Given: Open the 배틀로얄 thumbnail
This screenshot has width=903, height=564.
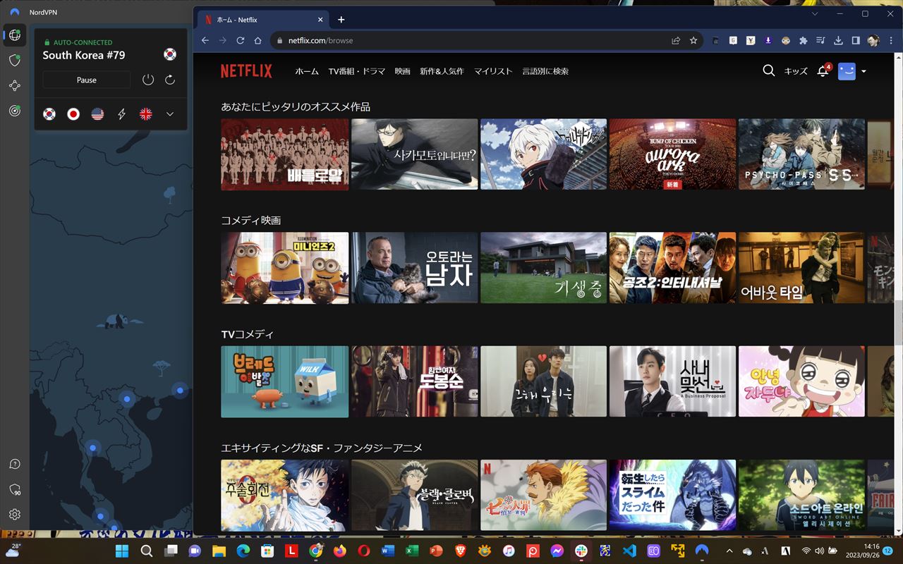Looking at the screenshot, I should pyautogui.click(x=285, y=154).
